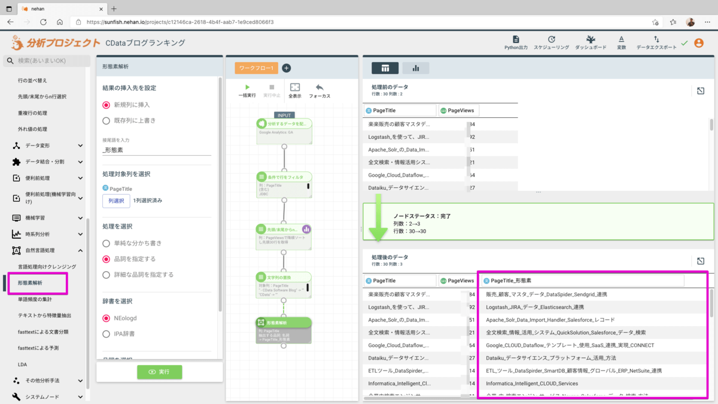Click 行の並べ替え sidebar item
718x404 pixels.
(x=32, y=80)
